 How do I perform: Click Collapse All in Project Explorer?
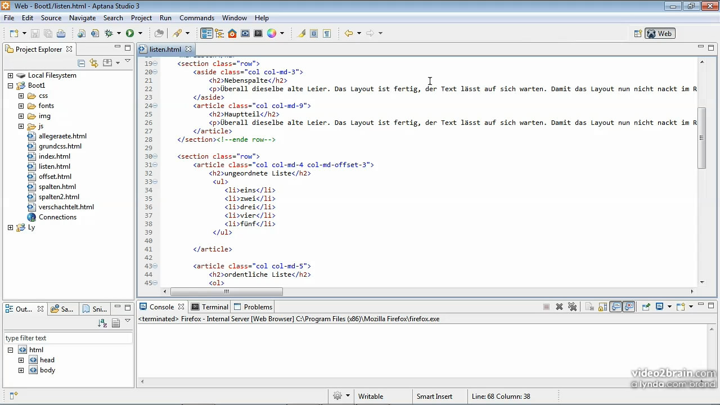[82, 63]
